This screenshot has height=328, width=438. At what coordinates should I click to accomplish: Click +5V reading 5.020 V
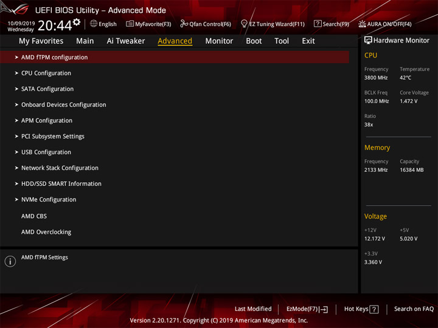click(409, 239)
